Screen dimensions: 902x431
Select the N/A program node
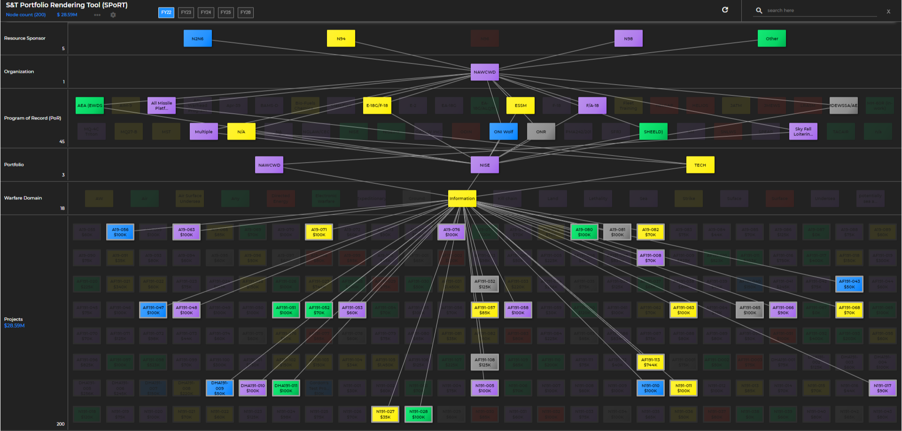pos(241,132)
